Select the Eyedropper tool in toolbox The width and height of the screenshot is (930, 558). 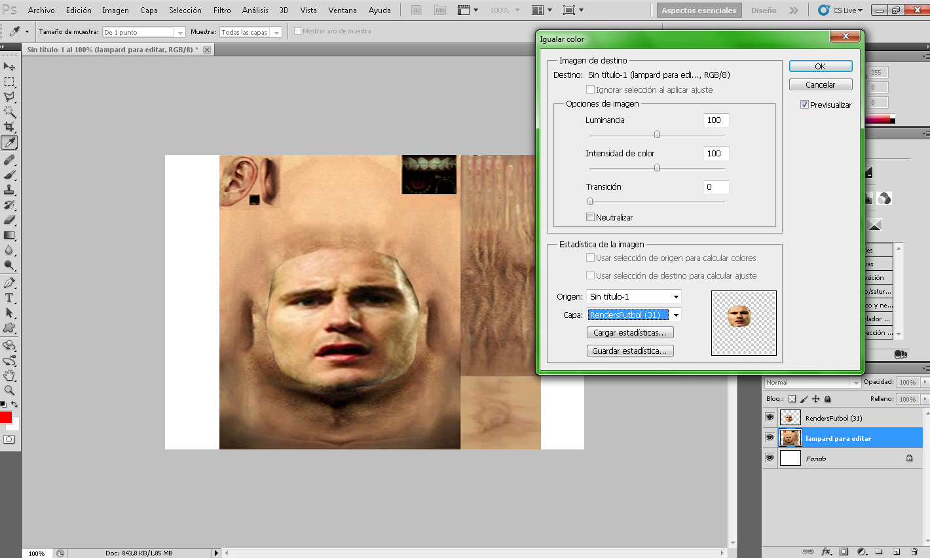[9, 143]
